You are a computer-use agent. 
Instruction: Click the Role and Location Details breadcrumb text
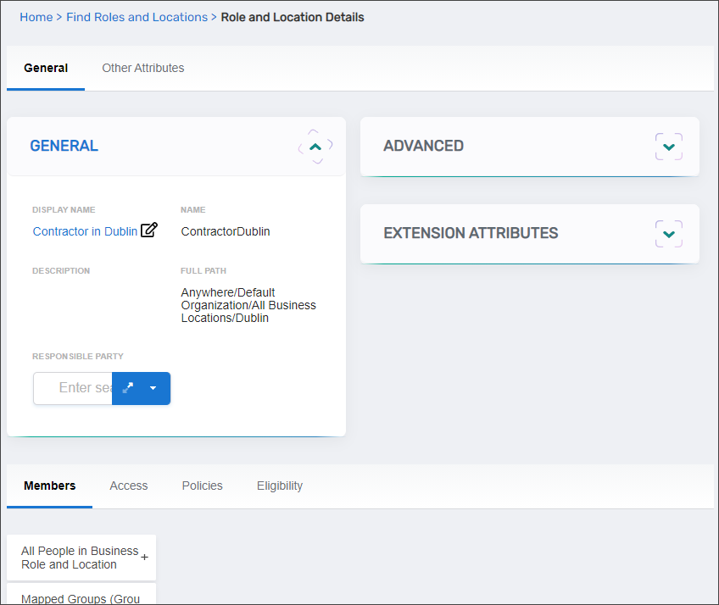pos(292,17)
